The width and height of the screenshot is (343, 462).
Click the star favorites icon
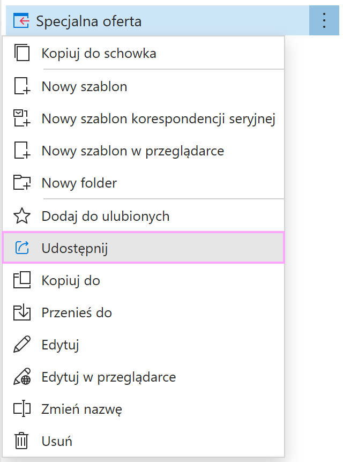(21, 215)
